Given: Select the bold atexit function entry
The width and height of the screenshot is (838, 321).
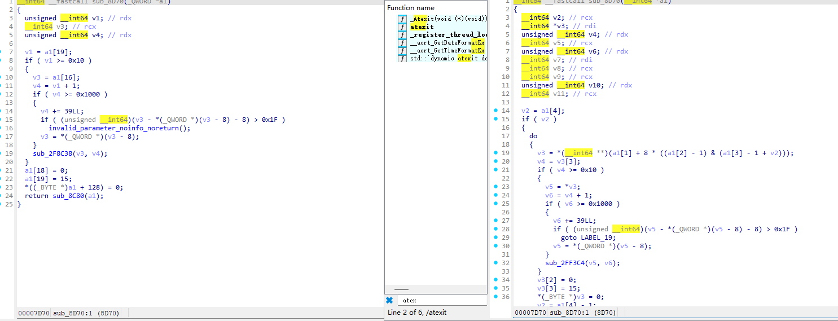Looking at the screenshot, I should pyautogui.click(x=422, y=27).
